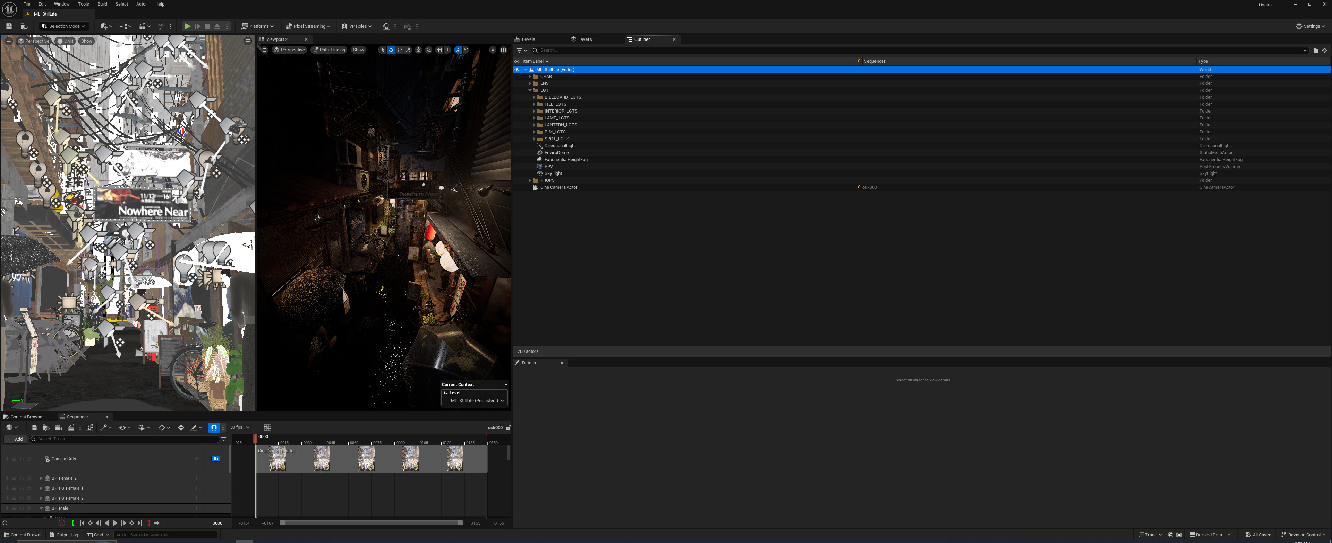Expand the ENV folder in Outliner
Viewport: 1332px width, 543px height.
pyautogui.click(x=530, y=83)
